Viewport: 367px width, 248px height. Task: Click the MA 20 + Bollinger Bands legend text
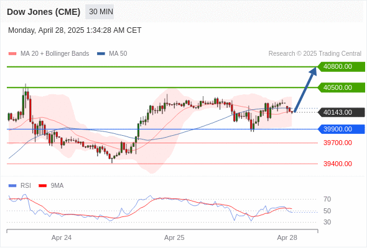(55, 54)
